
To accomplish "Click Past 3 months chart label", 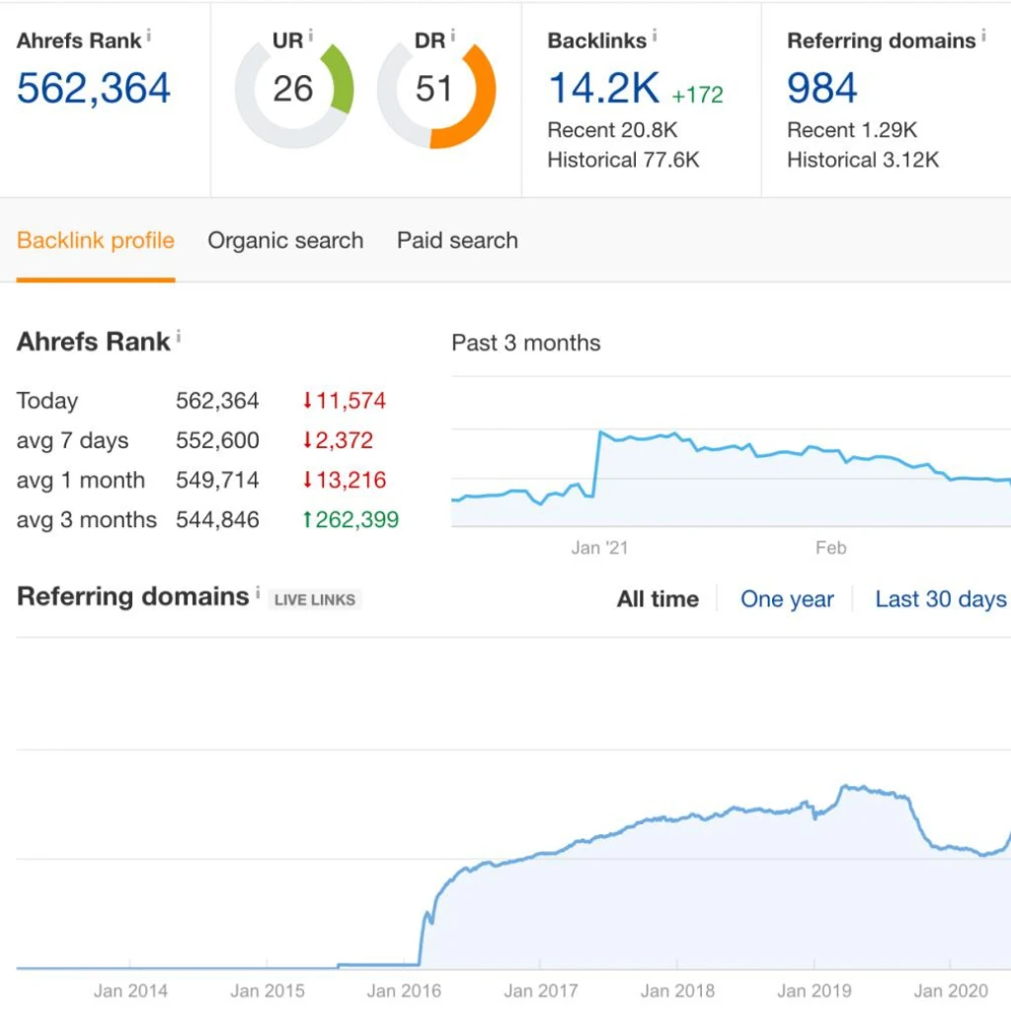I will click(x=525, y=343).
